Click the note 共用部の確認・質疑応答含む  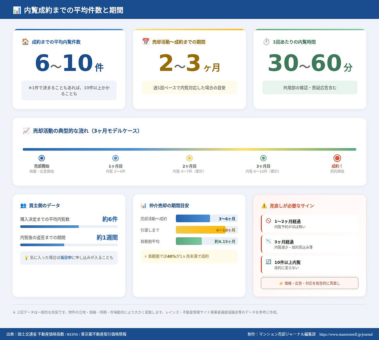(310, 88)
